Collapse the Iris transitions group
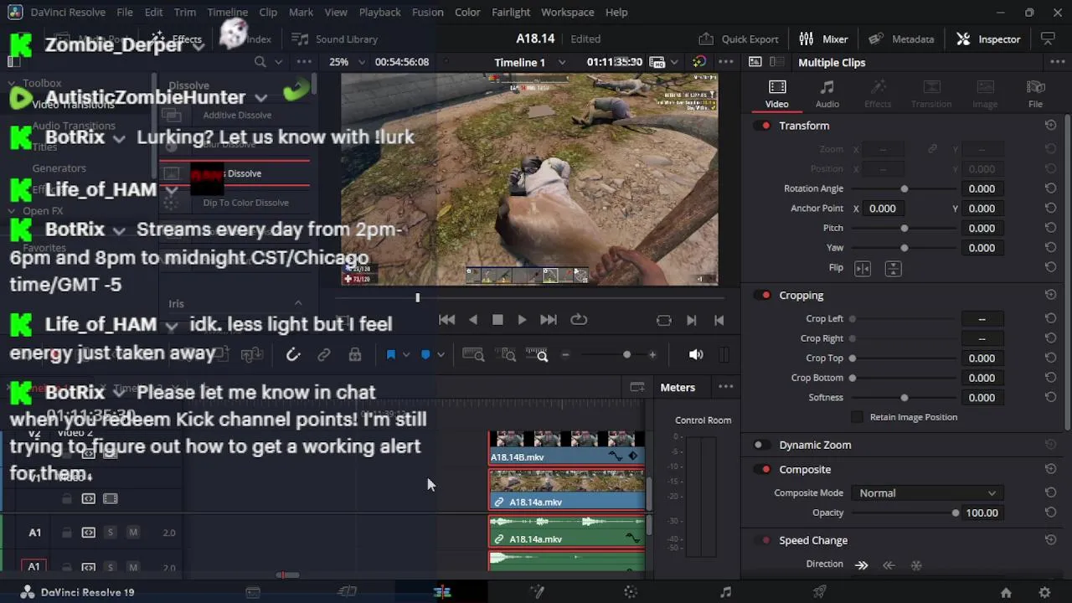The image size is (1072, 603). pos(298,303)
